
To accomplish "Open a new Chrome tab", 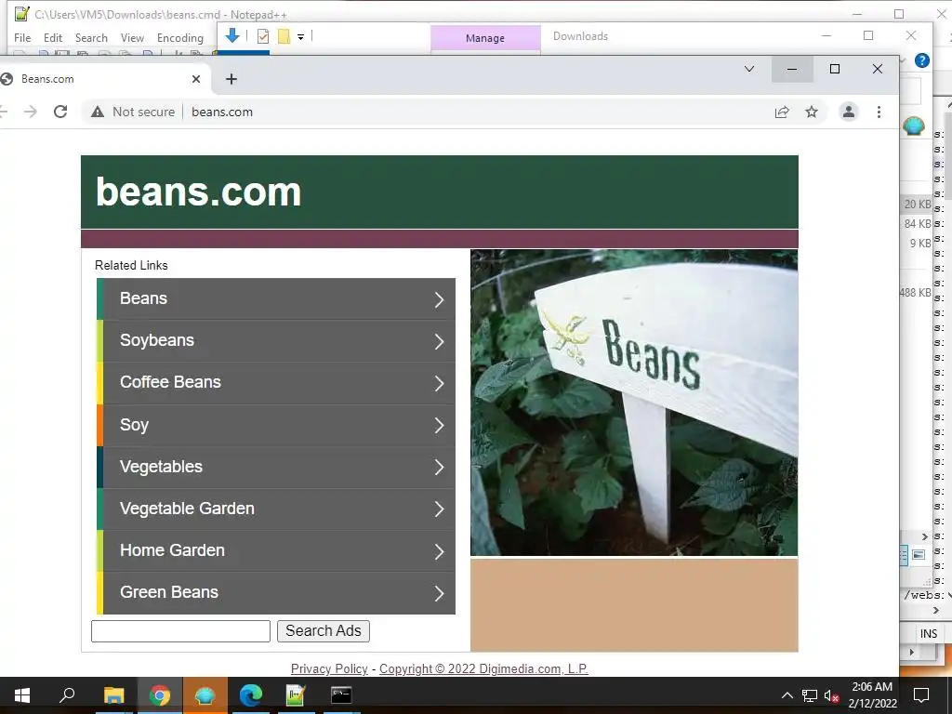I will tap(231, 79).
